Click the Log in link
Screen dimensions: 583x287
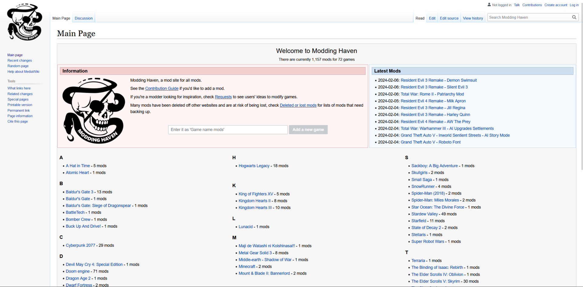coord(574,5)
